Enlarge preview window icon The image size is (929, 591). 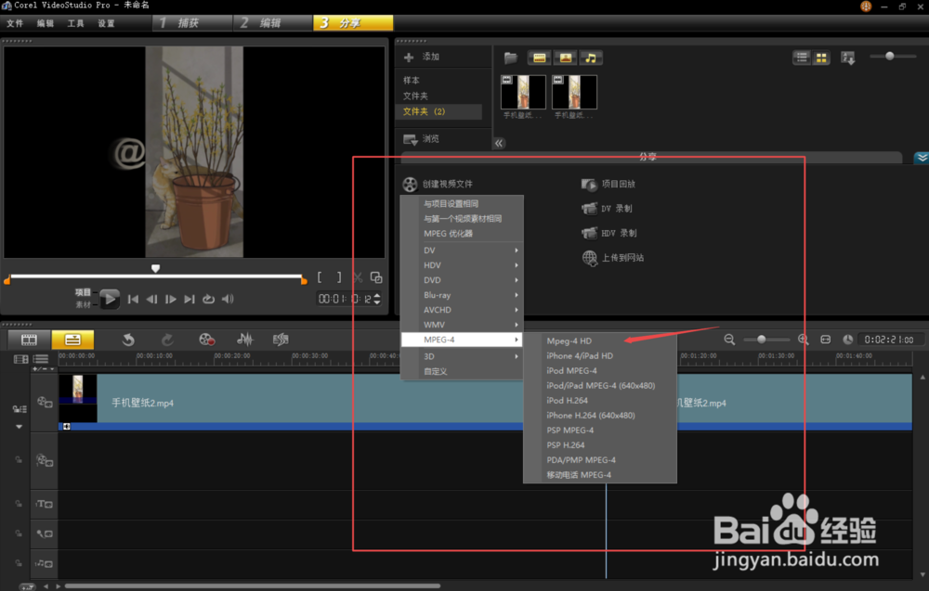376,276
